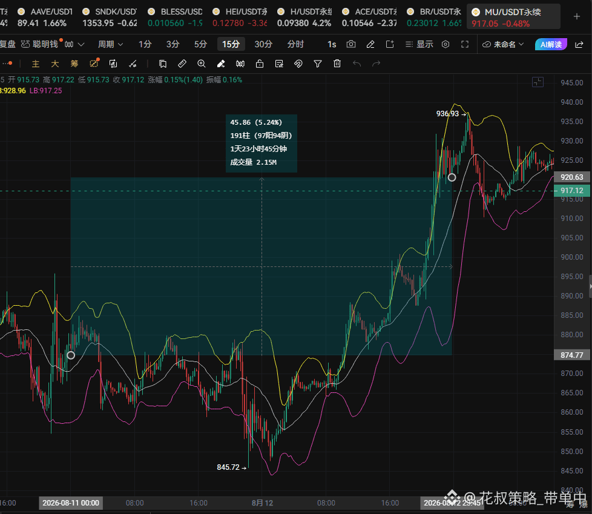Open the SNDK/USDT symbol tab

click(110, 17)
